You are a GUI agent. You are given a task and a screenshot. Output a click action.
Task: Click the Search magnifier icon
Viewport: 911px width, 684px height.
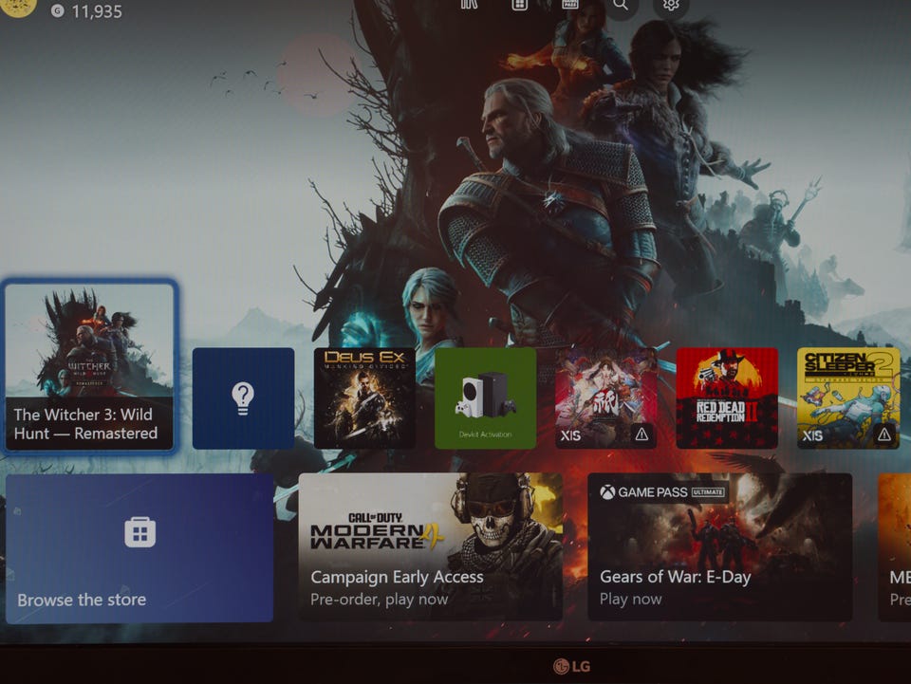pyautogui.click(x=621, y=6)
